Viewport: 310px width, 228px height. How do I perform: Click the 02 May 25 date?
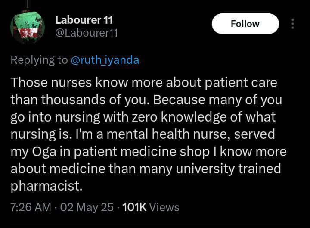[x=87, y=207]
